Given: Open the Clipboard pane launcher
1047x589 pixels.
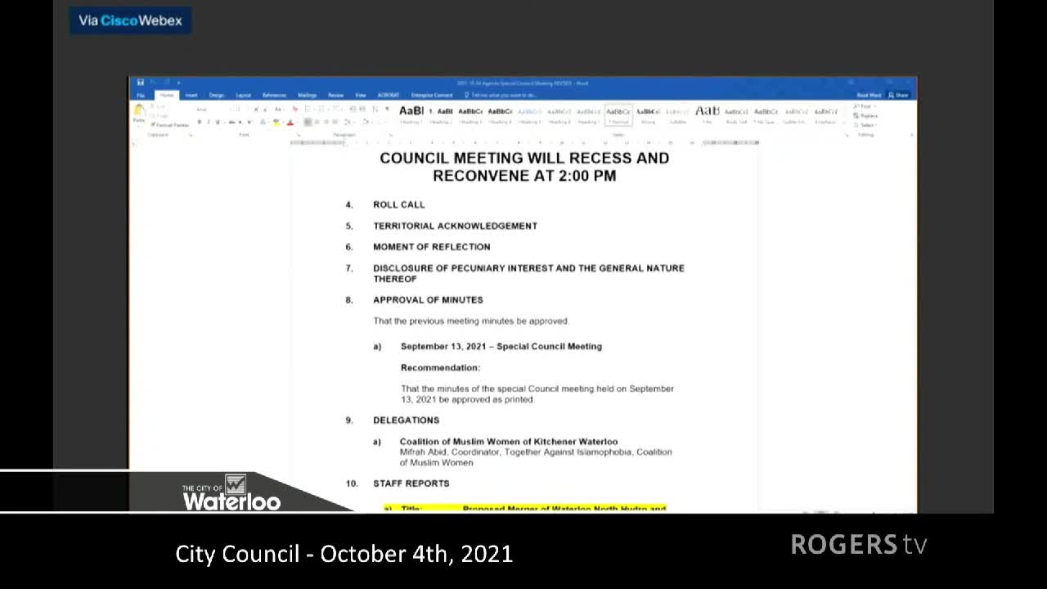Looking at the screenshot, I should point(191,135).
